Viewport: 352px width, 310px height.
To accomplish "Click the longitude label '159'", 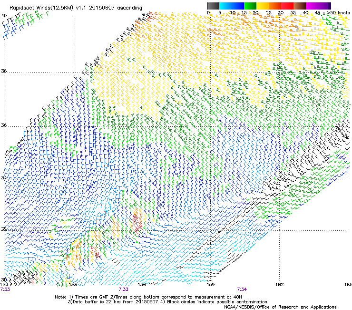I will pyautogui.click(x=210, y=285).
